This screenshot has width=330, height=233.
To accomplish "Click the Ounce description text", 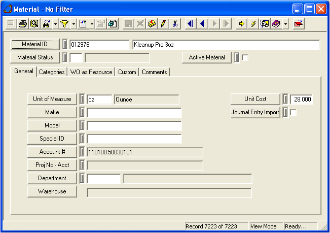I will pos(124,99).
